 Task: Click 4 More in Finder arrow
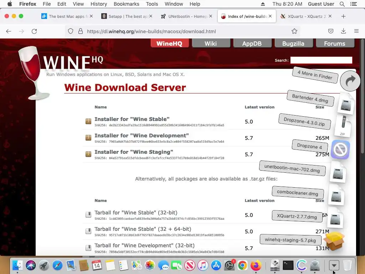click(x=350, y=81)
